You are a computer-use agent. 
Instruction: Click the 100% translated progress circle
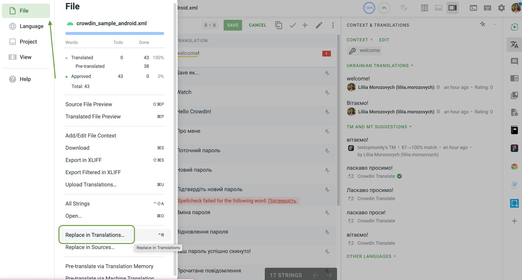pyautogui.click(x=369, y=8)
